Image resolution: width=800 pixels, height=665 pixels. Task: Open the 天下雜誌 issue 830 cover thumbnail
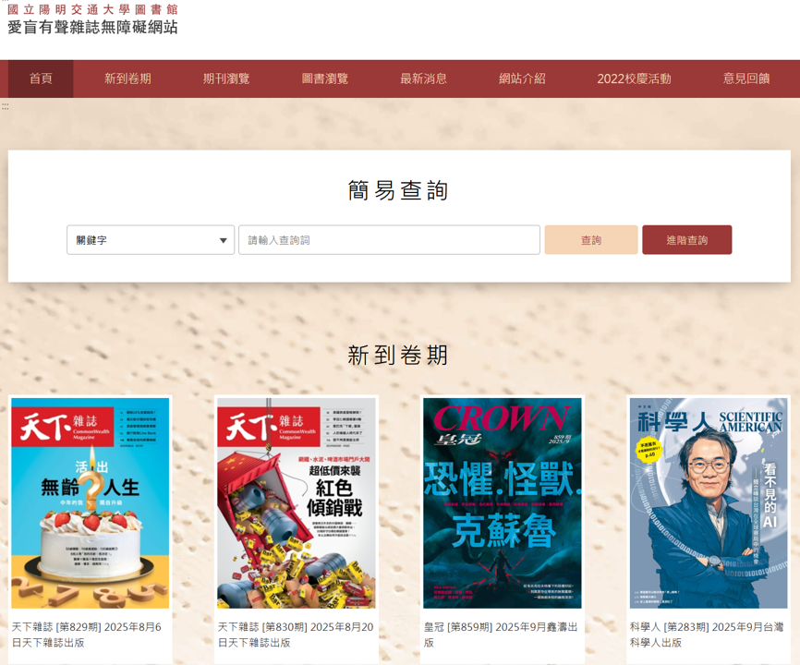tap(297, 503)
